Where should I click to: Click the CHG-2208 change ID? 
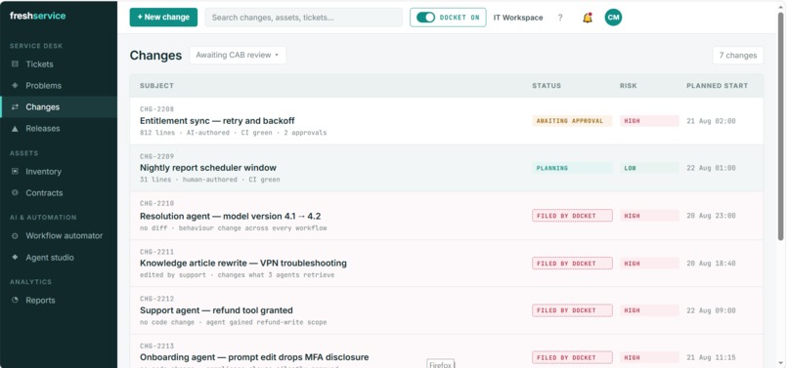point(156,109)
